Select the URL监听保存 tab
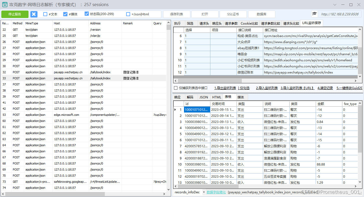This screenshot has height=197, width=364. [x=312, y=23]
